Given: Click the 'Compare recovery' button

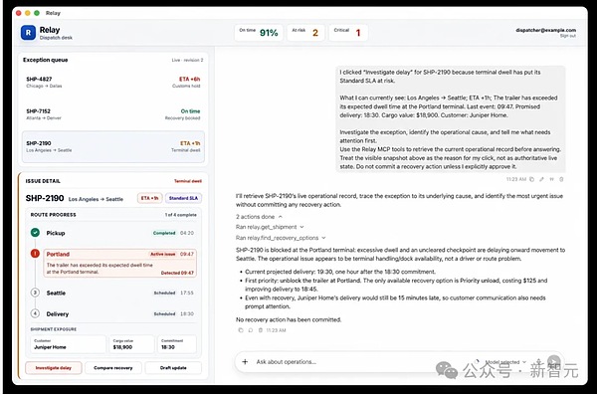Looking at the screenshot, I should click(113, 368).
